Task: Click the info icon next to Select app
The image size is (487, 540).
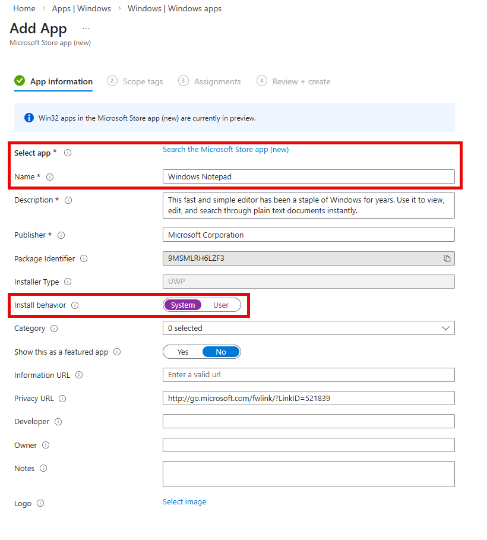Action: coord(68,153)
